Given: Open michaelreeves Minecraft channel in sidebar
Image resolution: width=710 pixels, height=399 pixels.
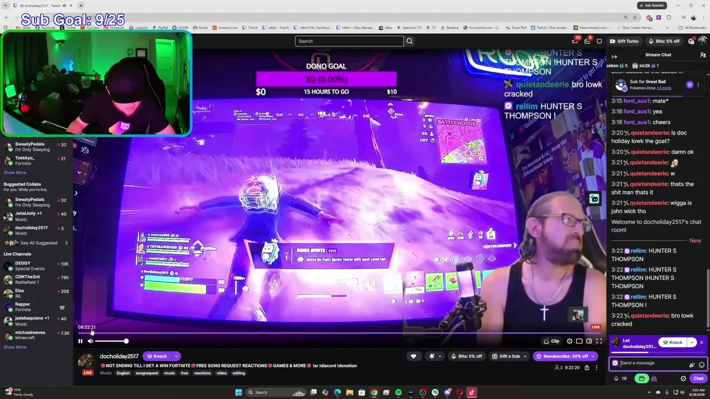Looking at the screenshot, I should pyautogui.click(x=37, y=335).
